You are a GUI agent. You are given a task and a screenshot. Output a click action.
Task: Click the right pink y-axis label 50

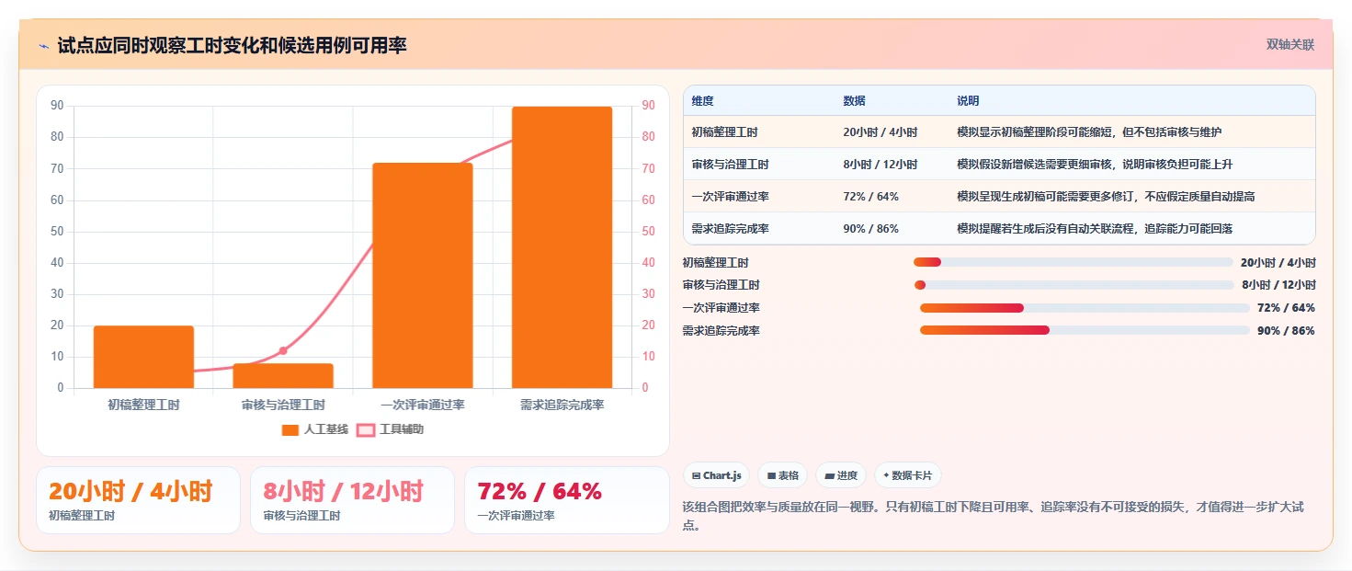(x=647, y=231)
